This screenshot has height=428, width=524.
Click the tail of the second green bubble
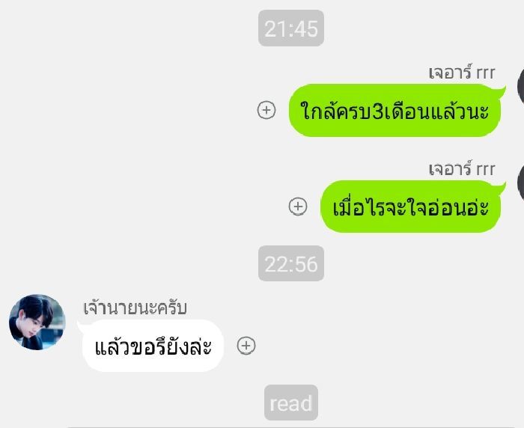tap(502, 186)
